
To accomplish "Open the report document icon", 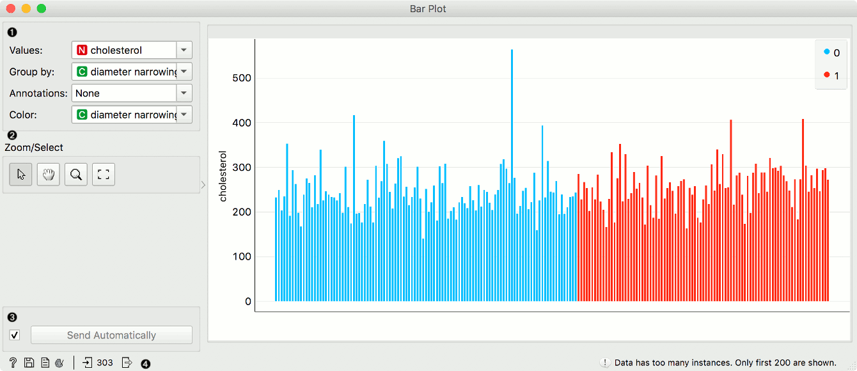I will [x=45, y=363].
